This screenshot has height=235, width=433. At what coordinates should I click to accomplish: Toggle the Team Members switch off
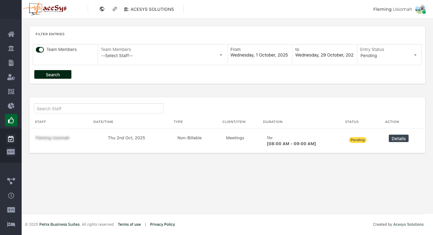40,50
